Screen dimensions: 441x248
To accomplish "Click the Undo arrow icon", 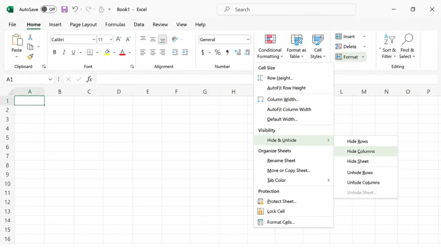I will point(75,9).
